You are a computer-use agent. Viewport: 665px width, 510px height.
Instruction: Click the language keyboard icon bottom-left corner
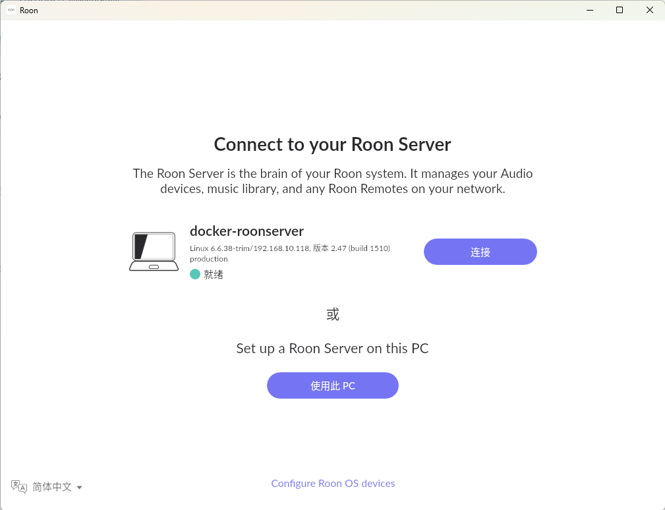click(18, 486)
